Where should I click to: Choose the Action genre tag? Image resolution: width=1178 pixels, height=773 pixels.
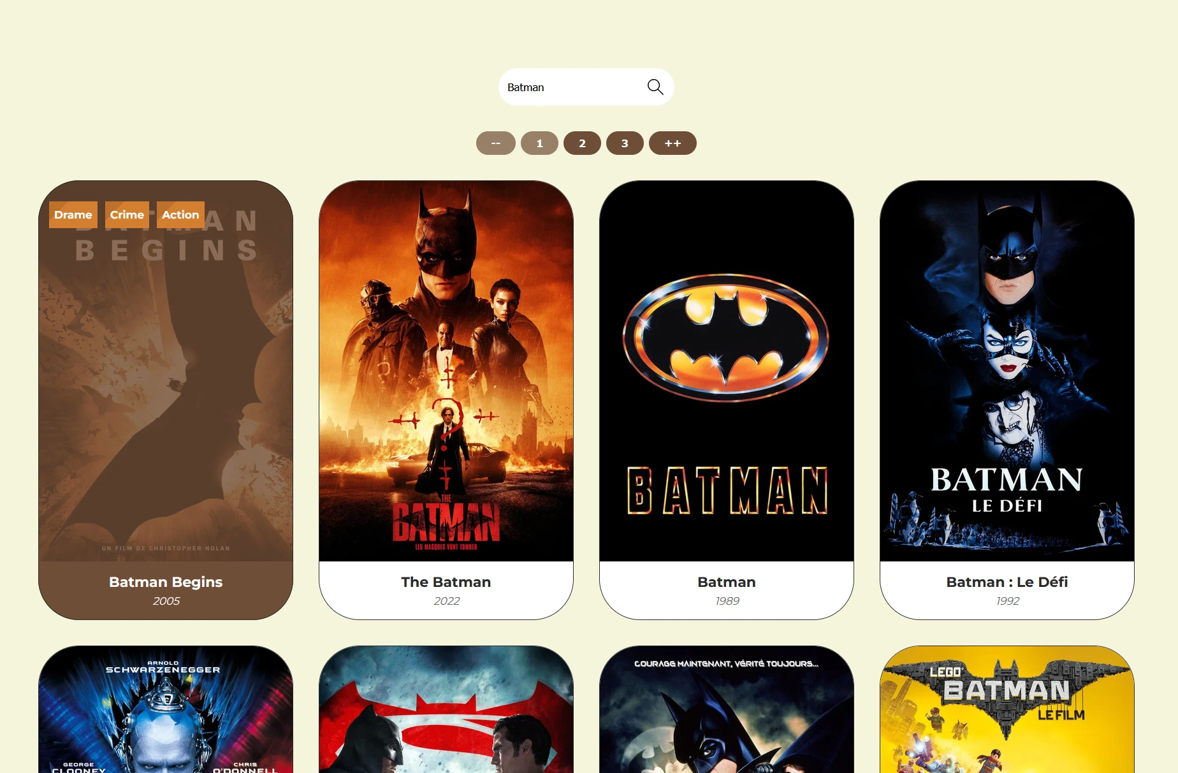point(180,215)
